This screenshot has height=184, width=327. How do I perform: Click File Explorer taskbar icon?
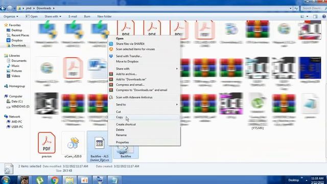[69, 180]
